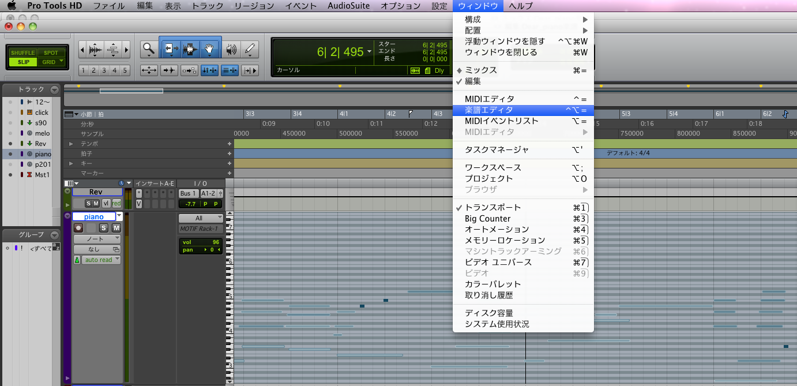Click record enable on piano track

tap(78, 228)
